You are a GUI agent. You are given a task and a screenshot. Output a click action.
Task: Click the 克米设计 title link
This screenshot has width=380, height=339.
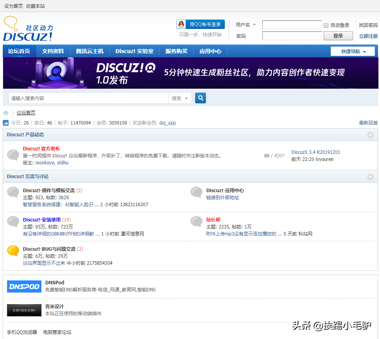click(x=54, y=307)
